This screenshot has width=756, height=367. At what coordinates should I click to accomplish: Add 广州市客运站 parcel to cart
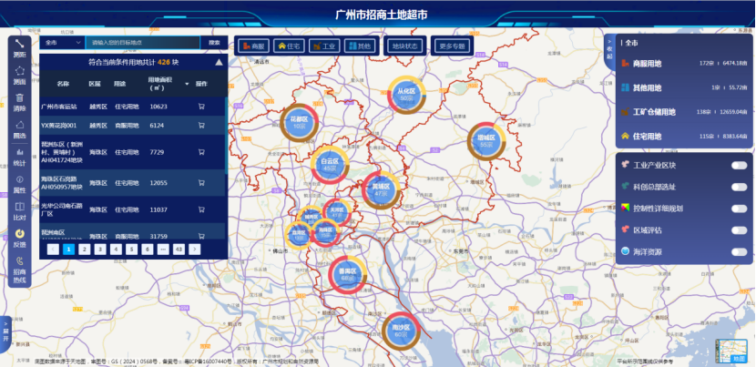201,106
